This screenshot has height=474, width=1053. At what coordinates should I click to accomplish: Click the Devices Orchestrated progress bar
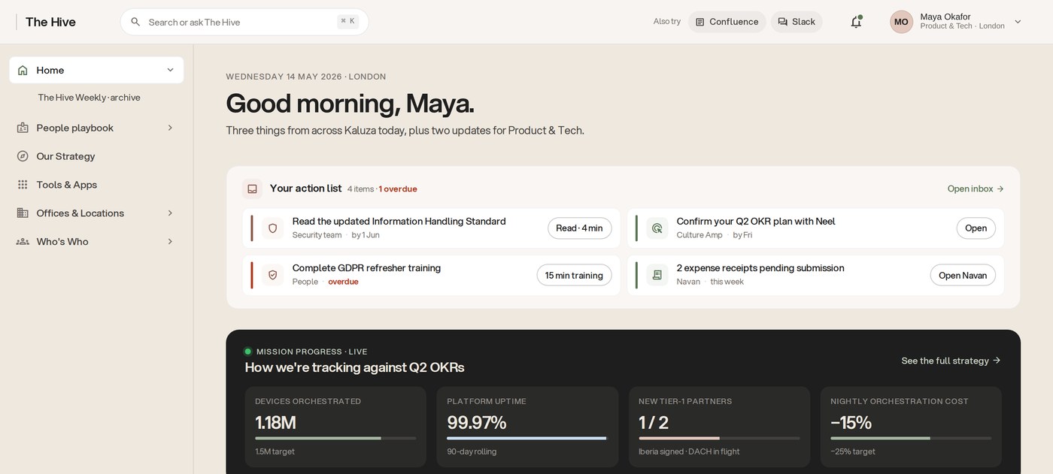pos(335,438)
